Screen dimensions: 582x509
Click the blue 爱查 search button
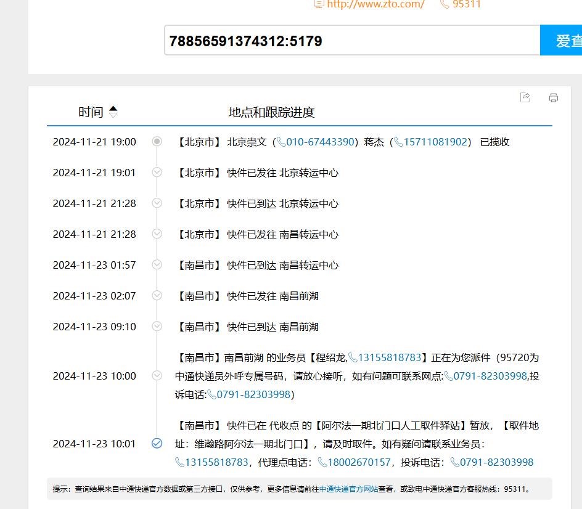pyautogui.click(x=561, y=41)
